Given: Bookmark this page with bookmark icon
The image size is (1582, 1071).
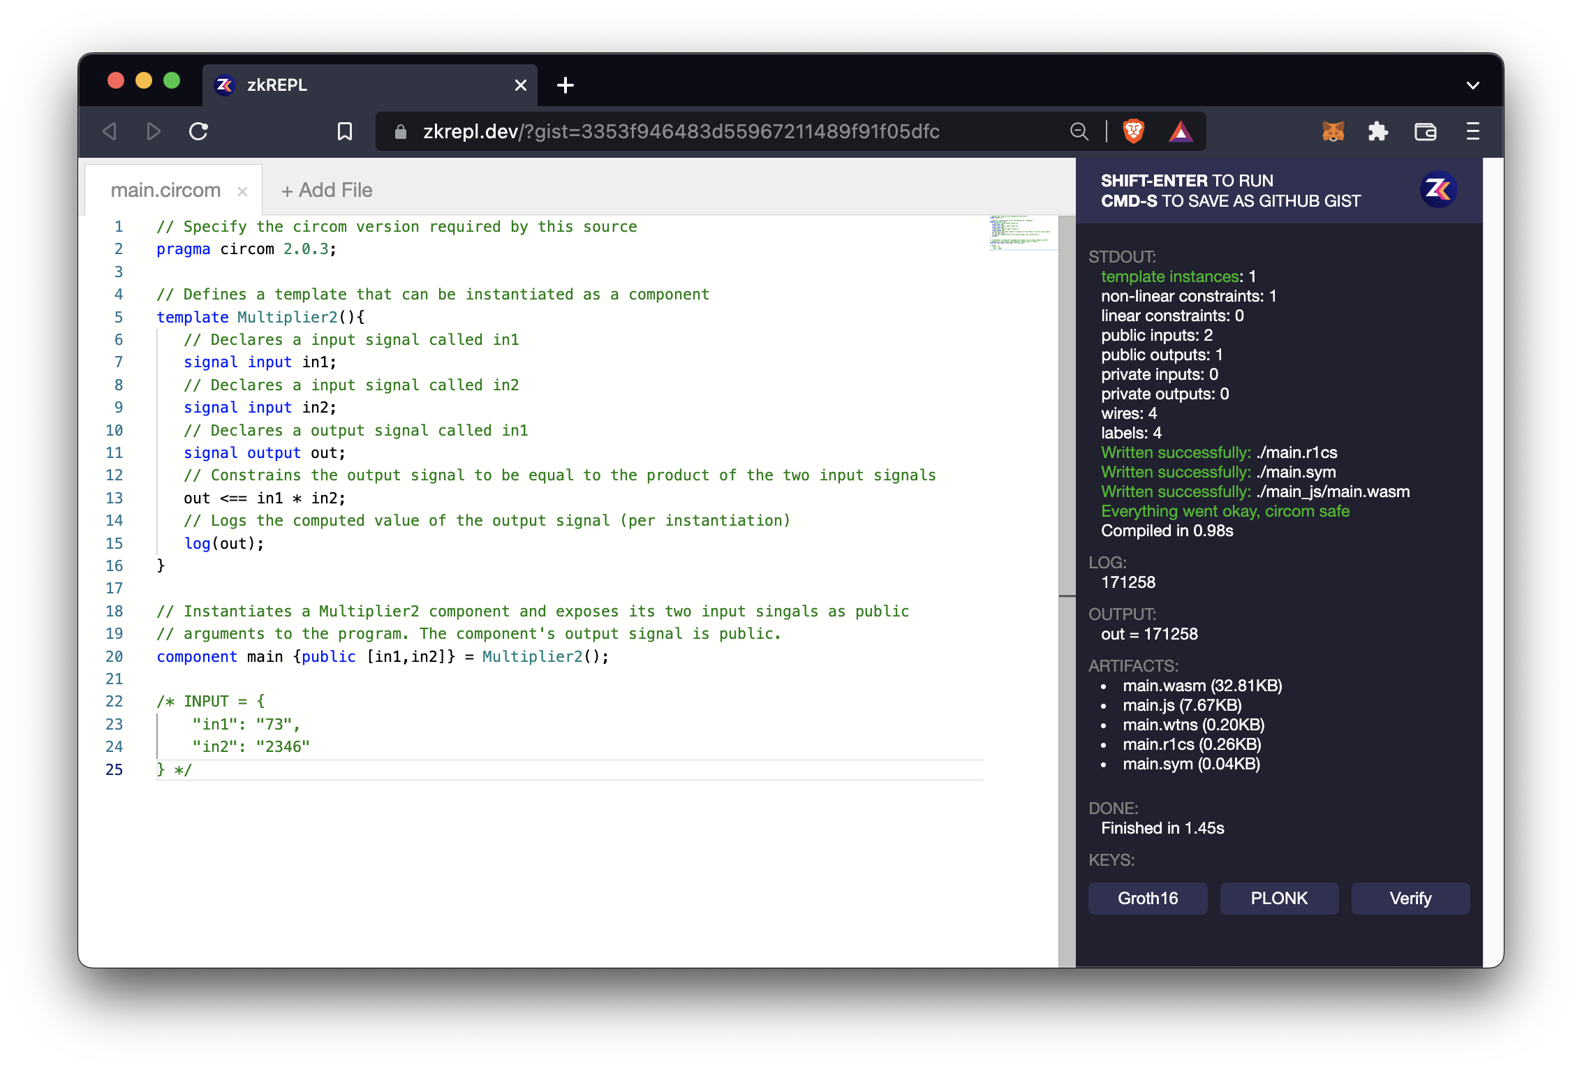Looking at the screenshot, I should coord(345,131).
